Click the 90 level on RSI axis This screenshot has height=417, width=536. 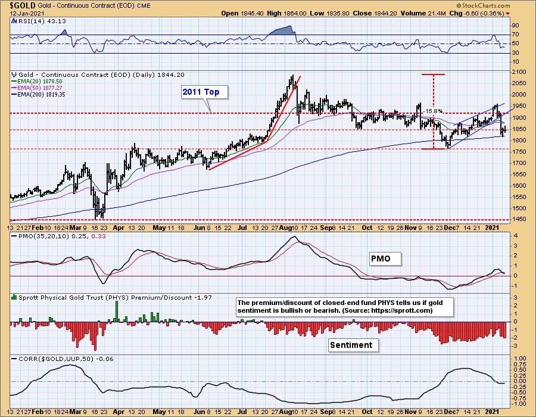515,26
